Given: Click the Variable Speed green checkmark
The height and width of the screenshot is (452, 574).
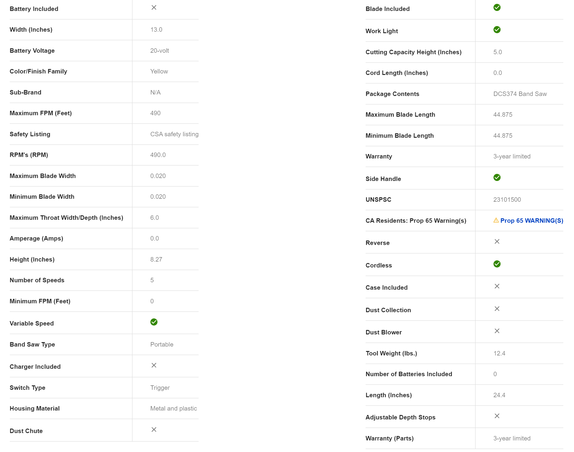Looking at the screenshot, I should click(154, 322).
